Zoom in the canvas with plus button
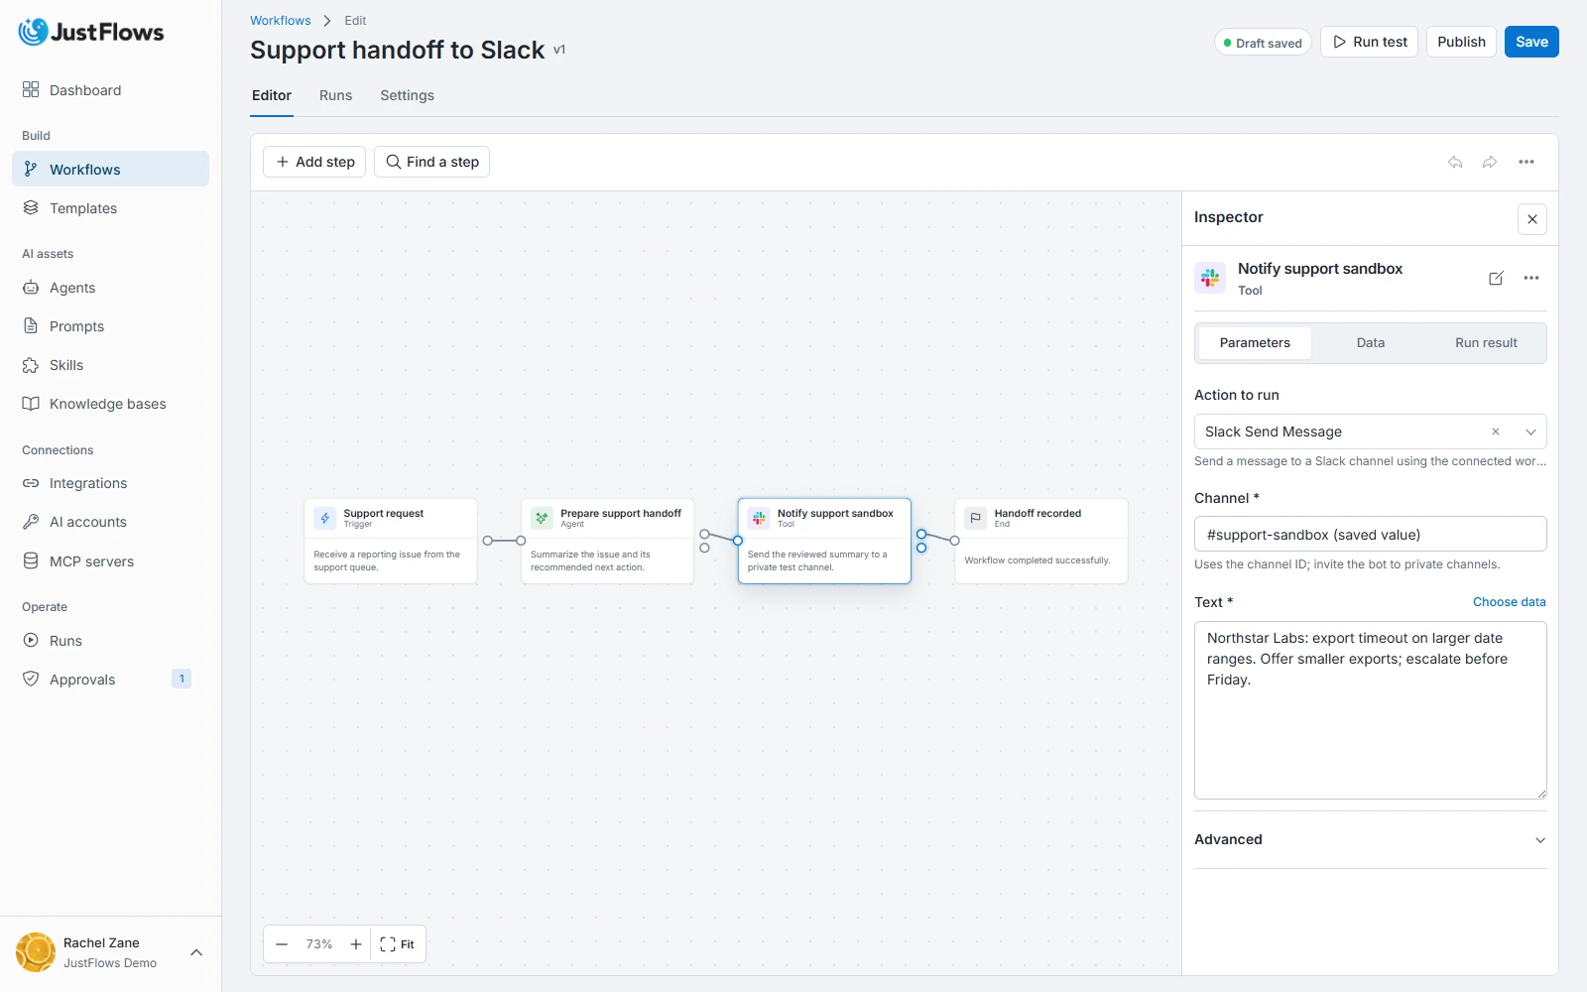Screen dimensions: 1587x992 click(356, 944)
